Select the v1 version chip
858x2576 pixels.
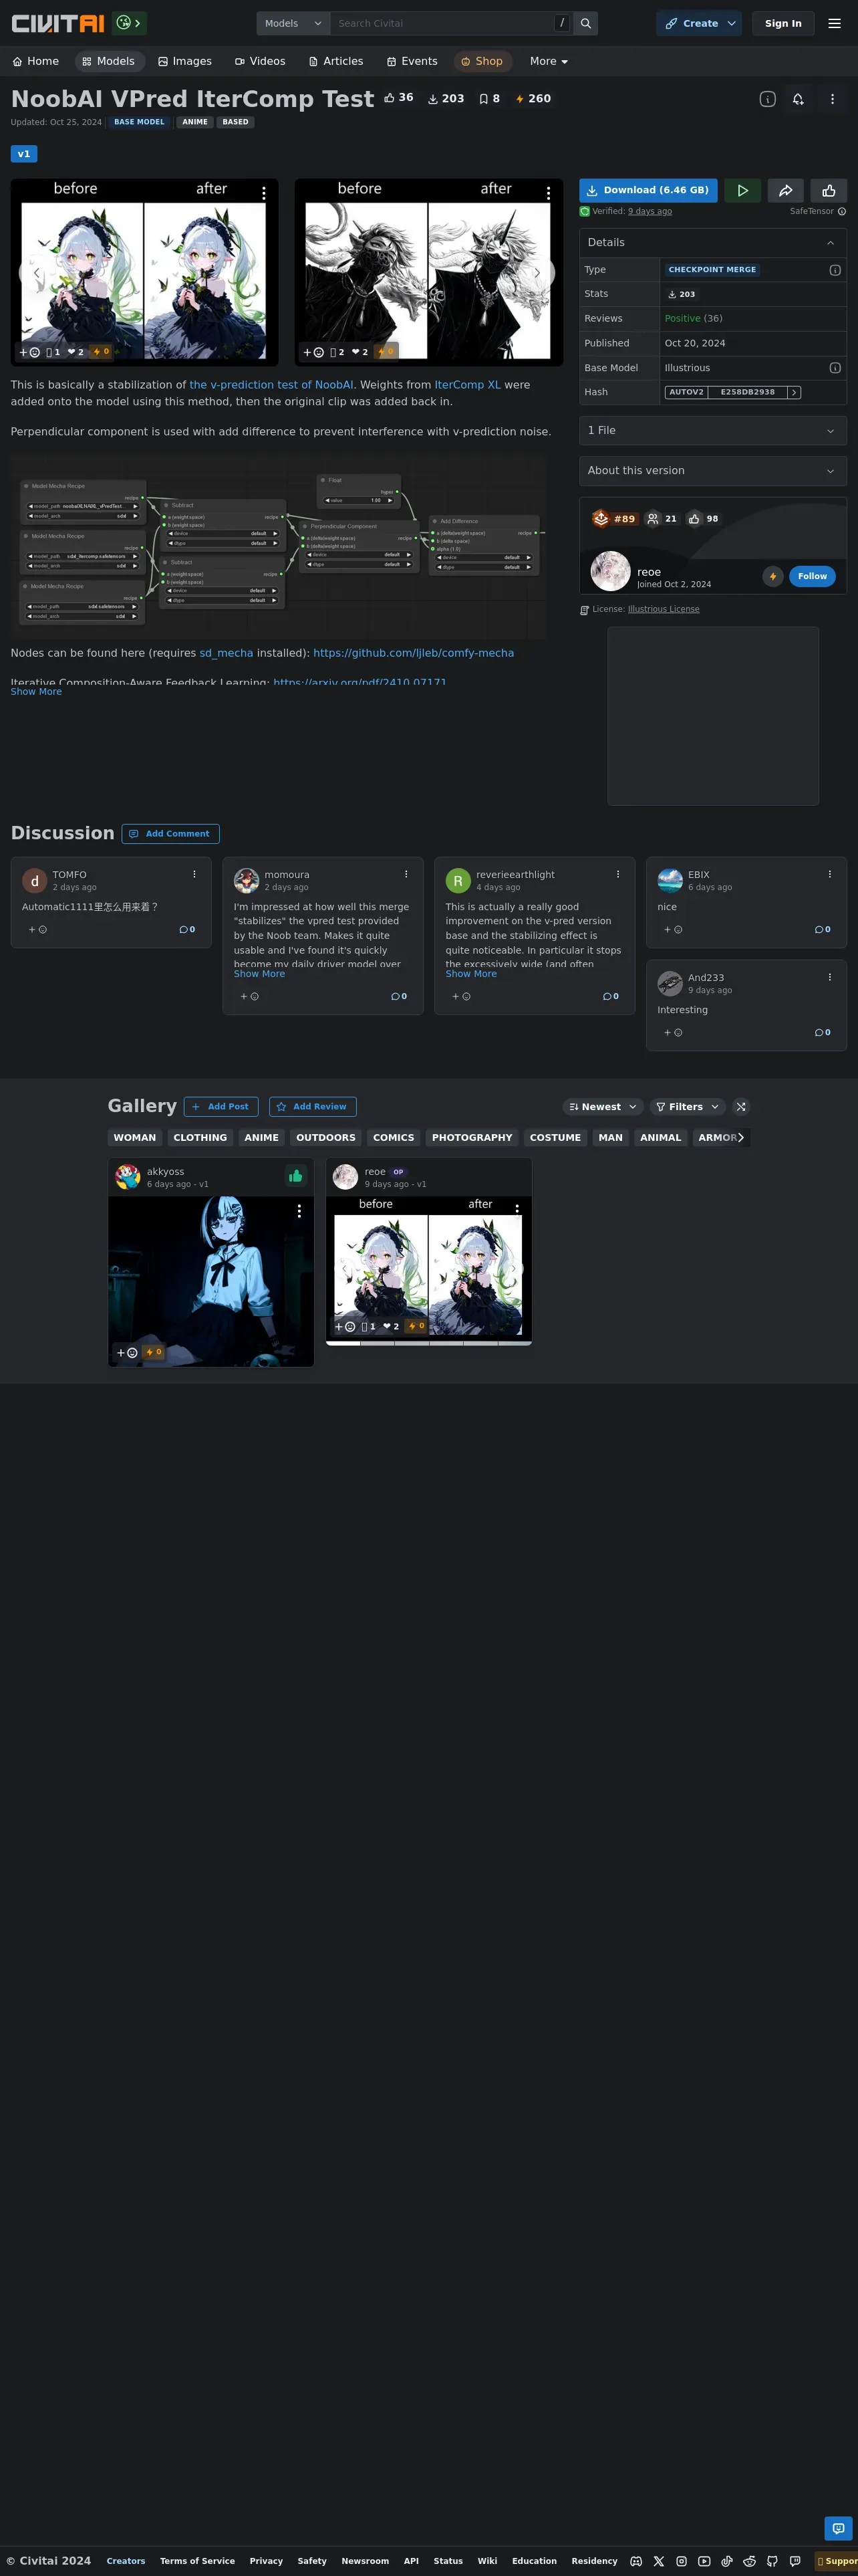pos(24,154)
